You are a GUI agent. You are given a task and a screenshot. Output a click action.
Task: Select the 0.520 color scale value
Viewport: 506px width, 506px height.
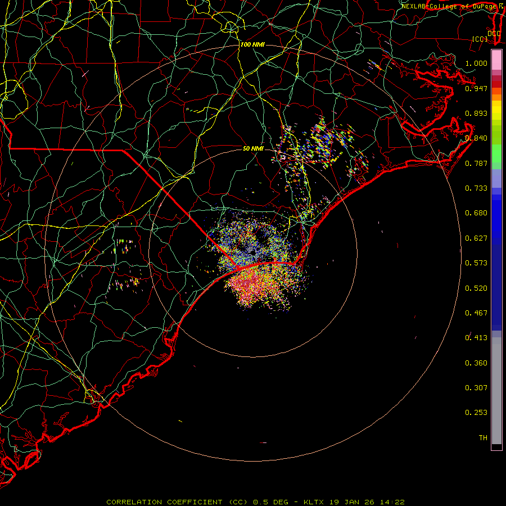coord(476,288)
